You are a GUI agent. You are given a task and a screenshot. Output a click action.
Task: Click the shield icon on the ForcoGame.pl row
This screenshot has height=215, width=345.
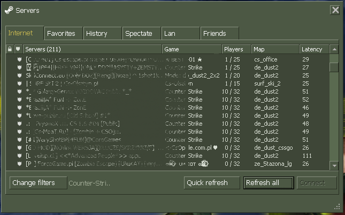coord(20,164)
